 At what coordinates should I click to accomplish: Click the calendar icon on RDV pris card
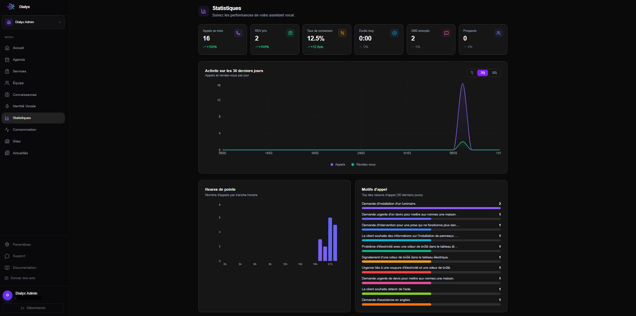pos(290,33)
